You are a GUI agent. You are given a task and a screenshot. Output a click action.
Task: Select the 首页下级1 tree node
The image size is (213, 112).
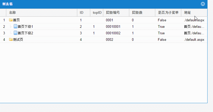click(25, 27)
